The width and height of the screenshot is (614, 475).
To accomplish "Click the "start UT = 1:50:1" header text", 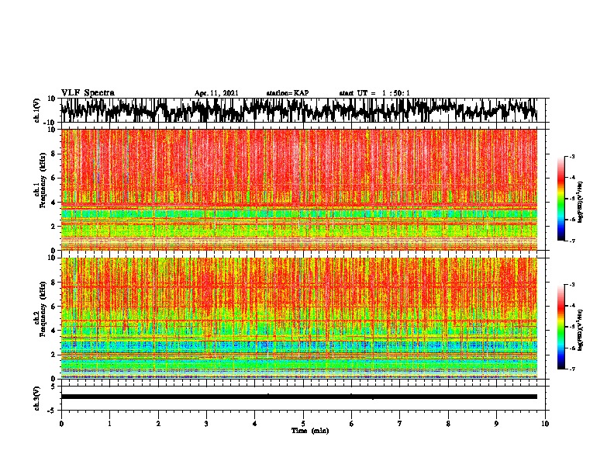I will (374, 93).
